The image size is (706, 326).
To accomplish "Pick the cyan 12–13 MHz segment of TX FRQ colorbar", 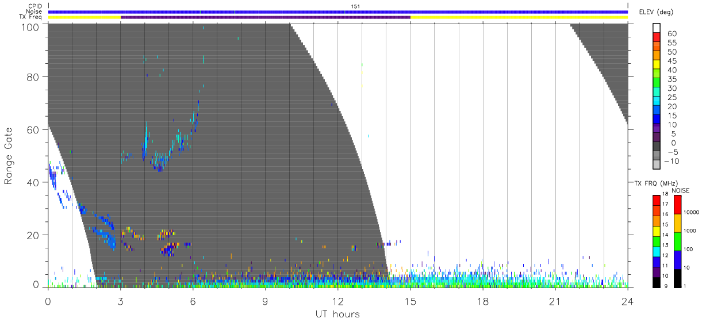I will (657, 251).
